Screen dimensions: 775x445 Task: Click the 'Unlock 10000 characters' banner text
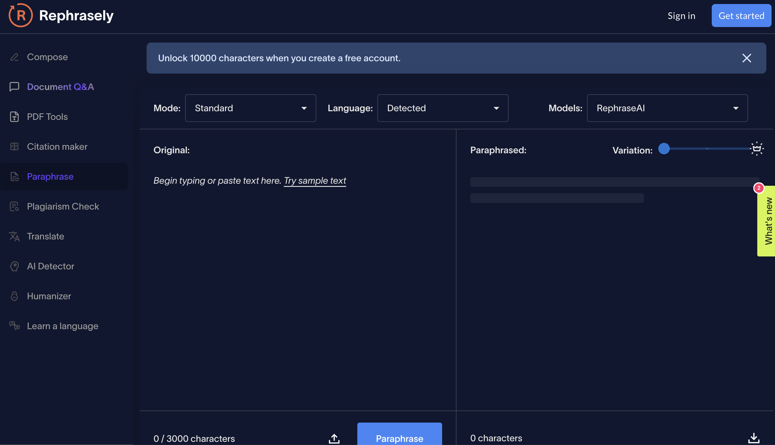(279, 58)
